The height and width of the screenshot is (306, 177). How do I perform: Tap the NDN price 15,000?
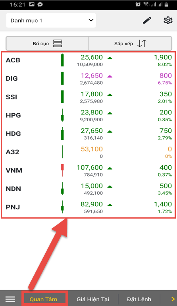92,186
